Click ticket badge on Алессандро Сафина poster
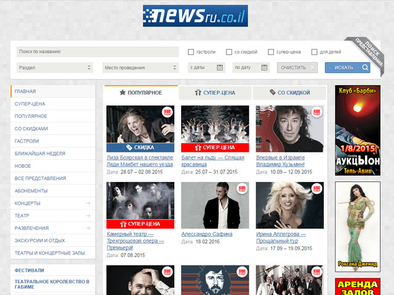 [x=242, y=189]
